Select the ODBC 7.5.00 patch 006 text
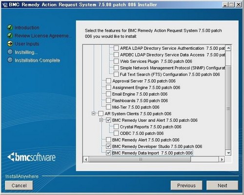This screenshot has width=244, height=195. 142,134
